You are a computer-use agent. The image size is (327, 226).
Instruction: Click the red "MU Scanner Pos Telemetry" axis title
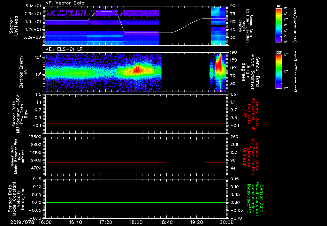click(251, 156)
